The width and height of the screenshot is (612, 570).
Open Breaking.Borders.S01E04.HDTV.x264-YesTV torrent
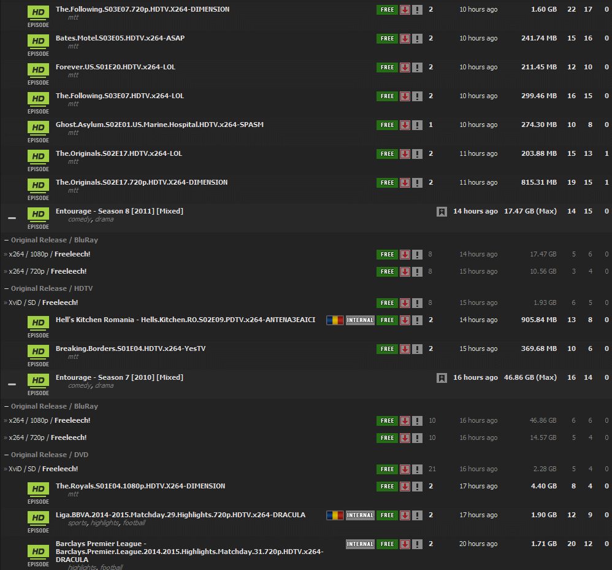pyautogui.click(x=131, y=349)
